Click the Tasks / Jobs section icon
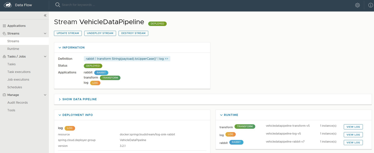 point(4,57)
